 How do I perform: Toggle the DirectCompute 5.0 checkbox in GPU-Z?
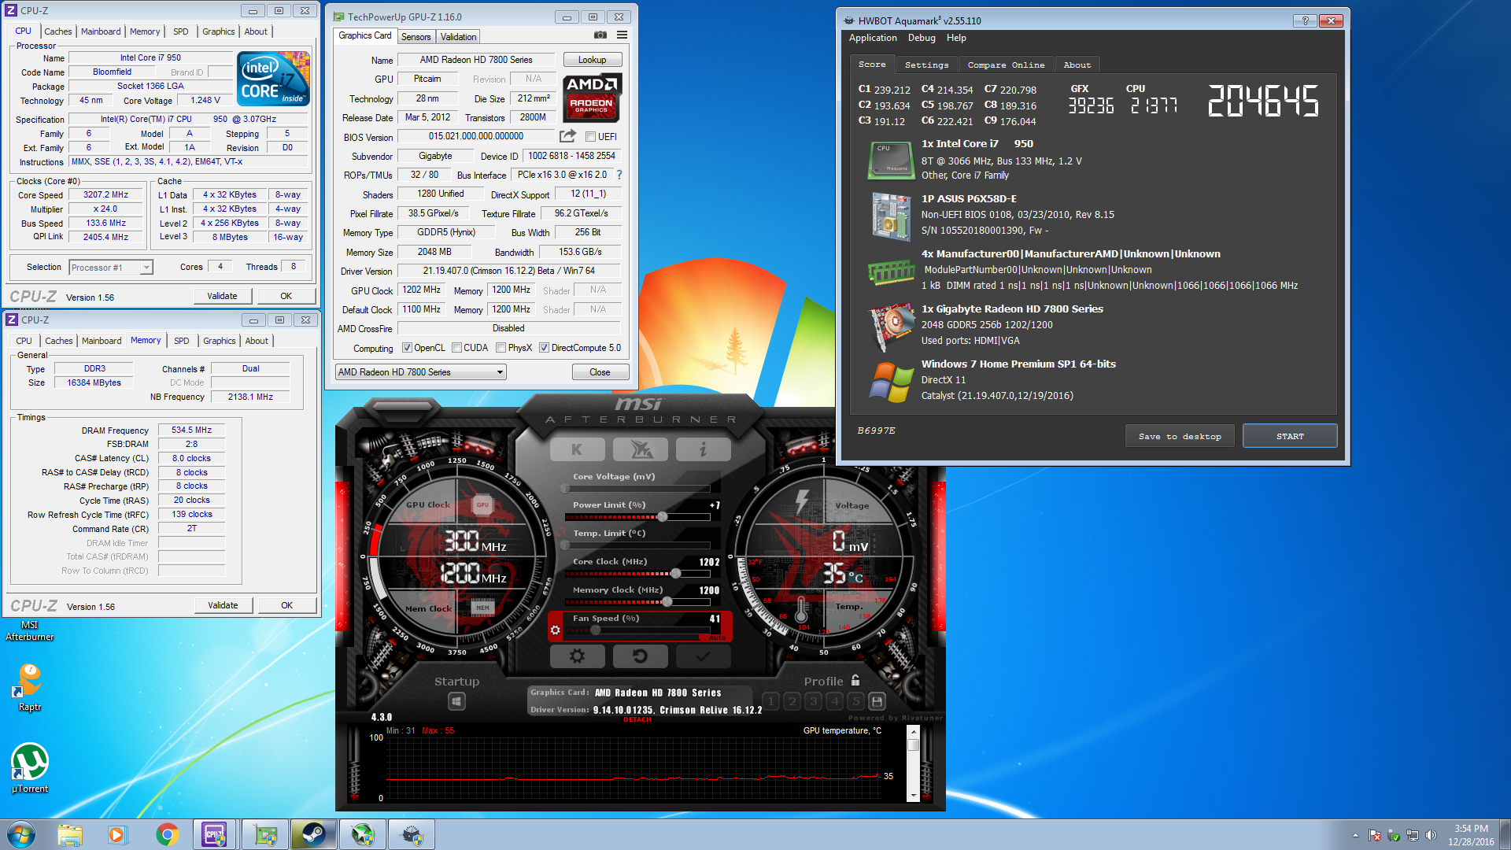(544, 348)
